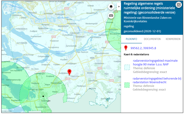Click the Breda label on the map

pyautogui.click(x=90, y=73)
